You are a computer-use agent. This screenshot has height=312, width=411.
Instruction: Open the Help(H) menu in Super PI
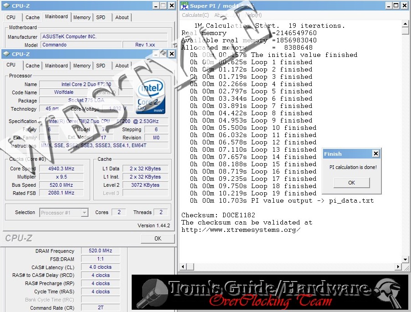pos(253,15)
